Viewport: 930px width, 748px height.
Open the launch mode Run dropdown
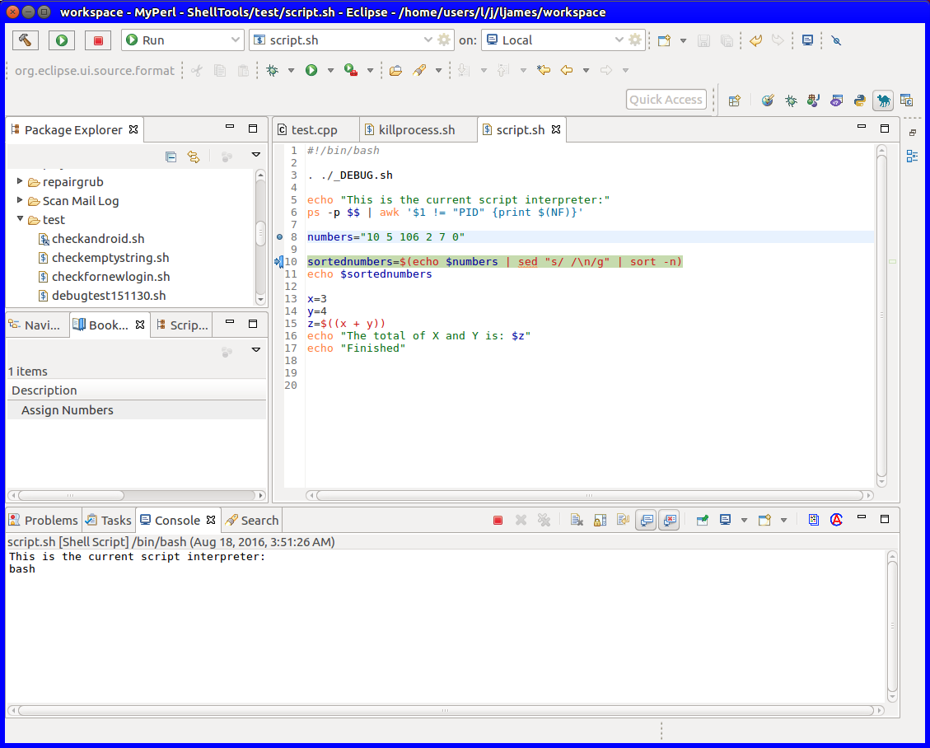click(x=183, y=40)
